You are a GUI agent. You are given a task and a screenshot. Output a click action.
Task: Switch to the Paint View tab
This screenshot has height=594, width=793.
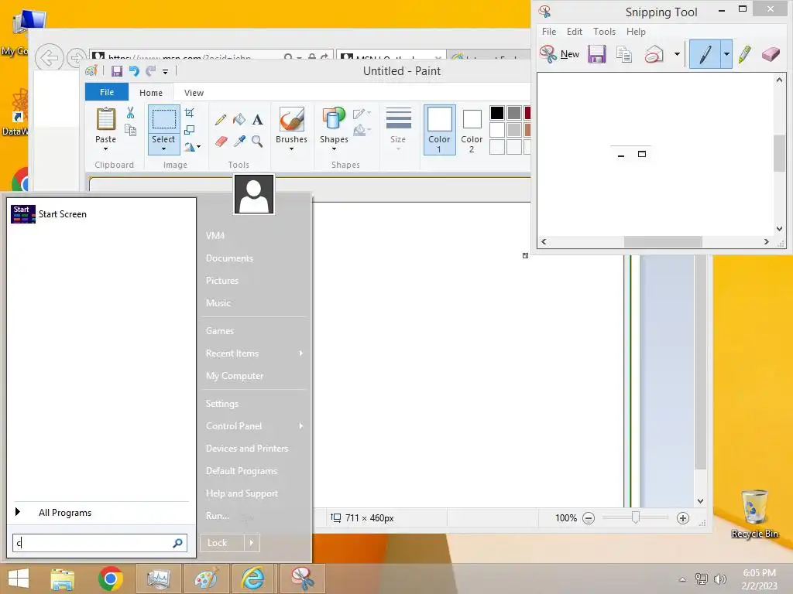194,93
